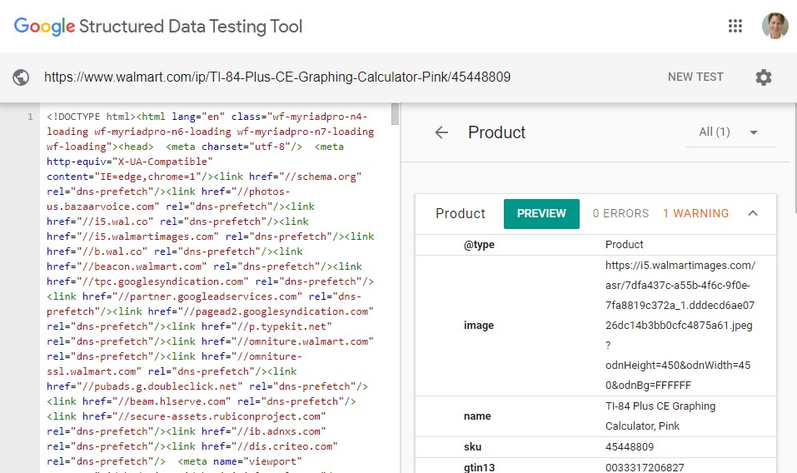Click the 0 ERRORS label
797x473 pixels.
point(620,213)
